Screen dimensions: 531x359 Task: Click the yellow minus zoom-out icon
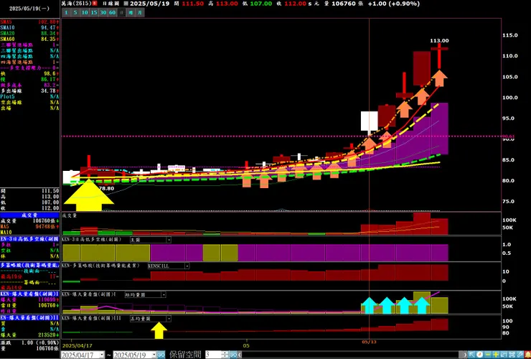coord(488,355)
